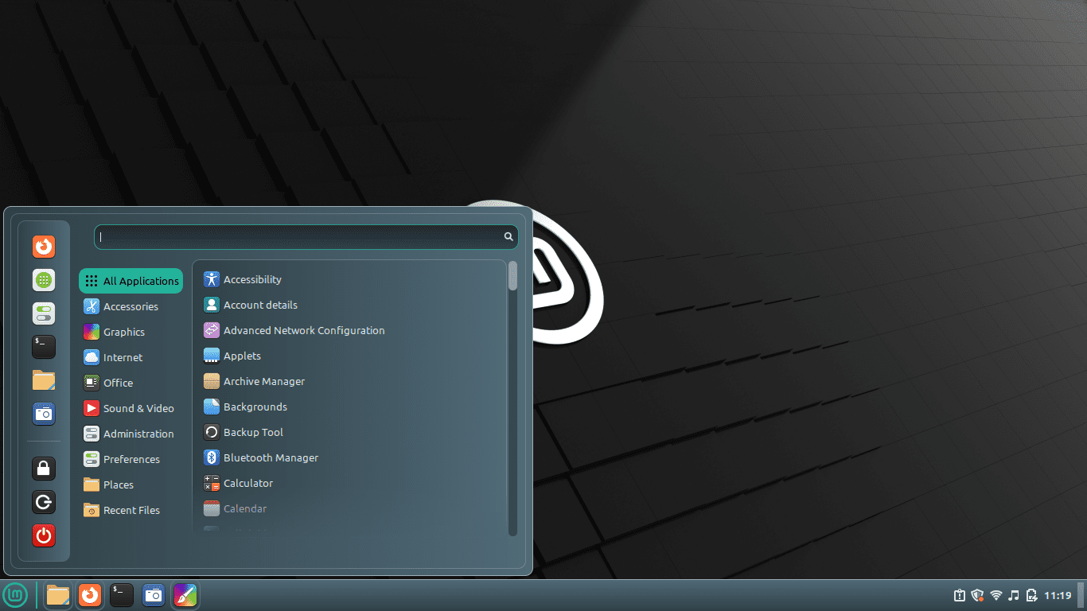The width and height of the screenshot is (1087, 611).
Task: Click the shield icon in the system tray
Action: [977, 595]
